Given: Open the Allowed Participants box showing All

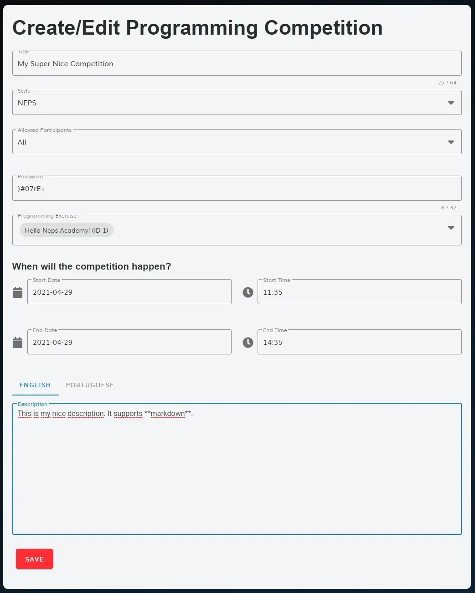Looking at the screenshot, I should (x=237, y=142).
